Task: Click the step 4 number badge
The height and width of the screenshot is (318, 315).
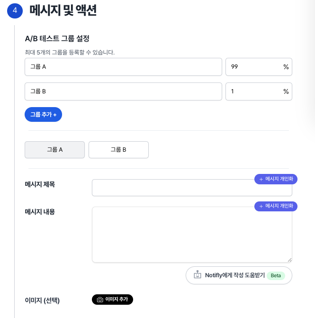Action: (x=15, y=11)
